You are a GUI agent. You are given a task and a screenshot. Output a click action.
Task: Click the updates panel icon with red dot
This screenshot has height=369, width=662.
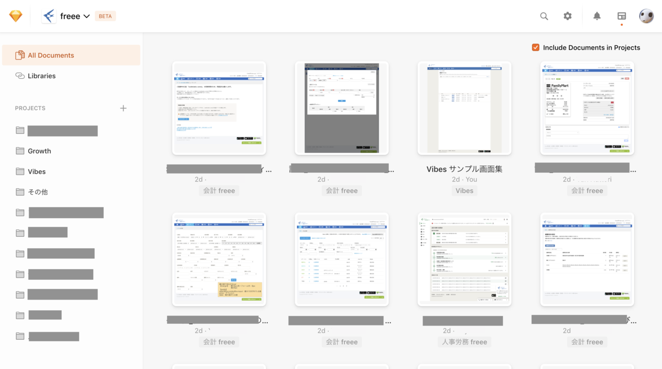tap(621, 16)
